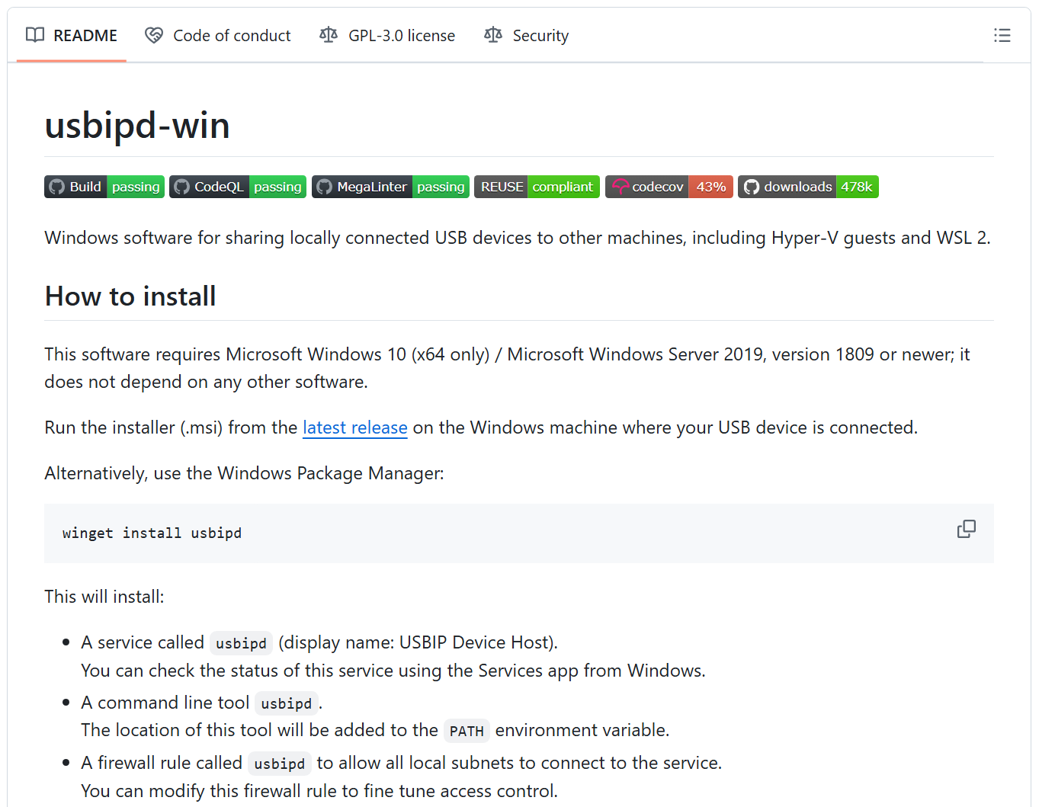The width and height of the screenshot is (1039, 807).
Task: View the codecov 43% badge
Action: tap(669, 187)
